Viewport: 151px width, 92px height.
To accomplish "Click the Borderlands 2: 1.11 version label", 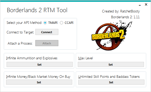I will [125, 17].
